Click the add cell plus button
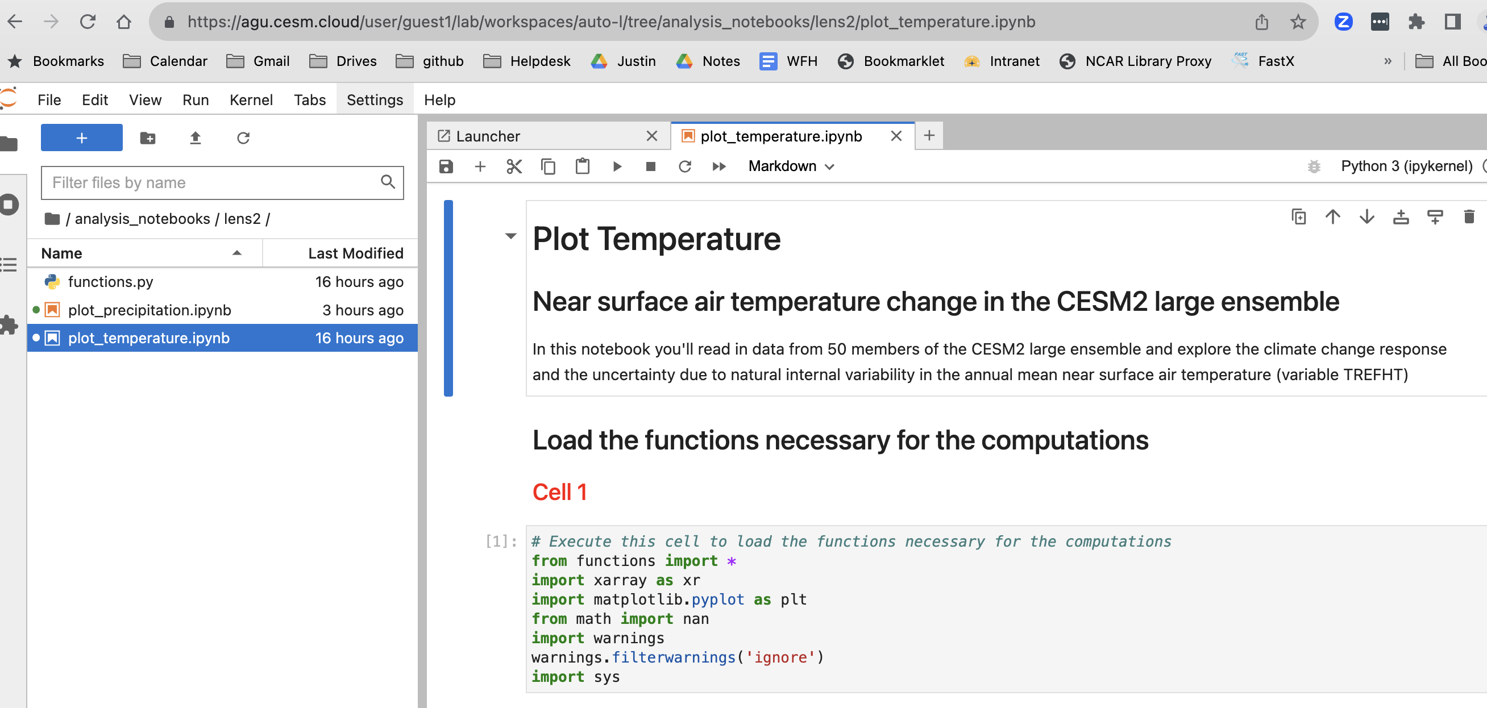 pyautogui.click(x=480, y=167)
